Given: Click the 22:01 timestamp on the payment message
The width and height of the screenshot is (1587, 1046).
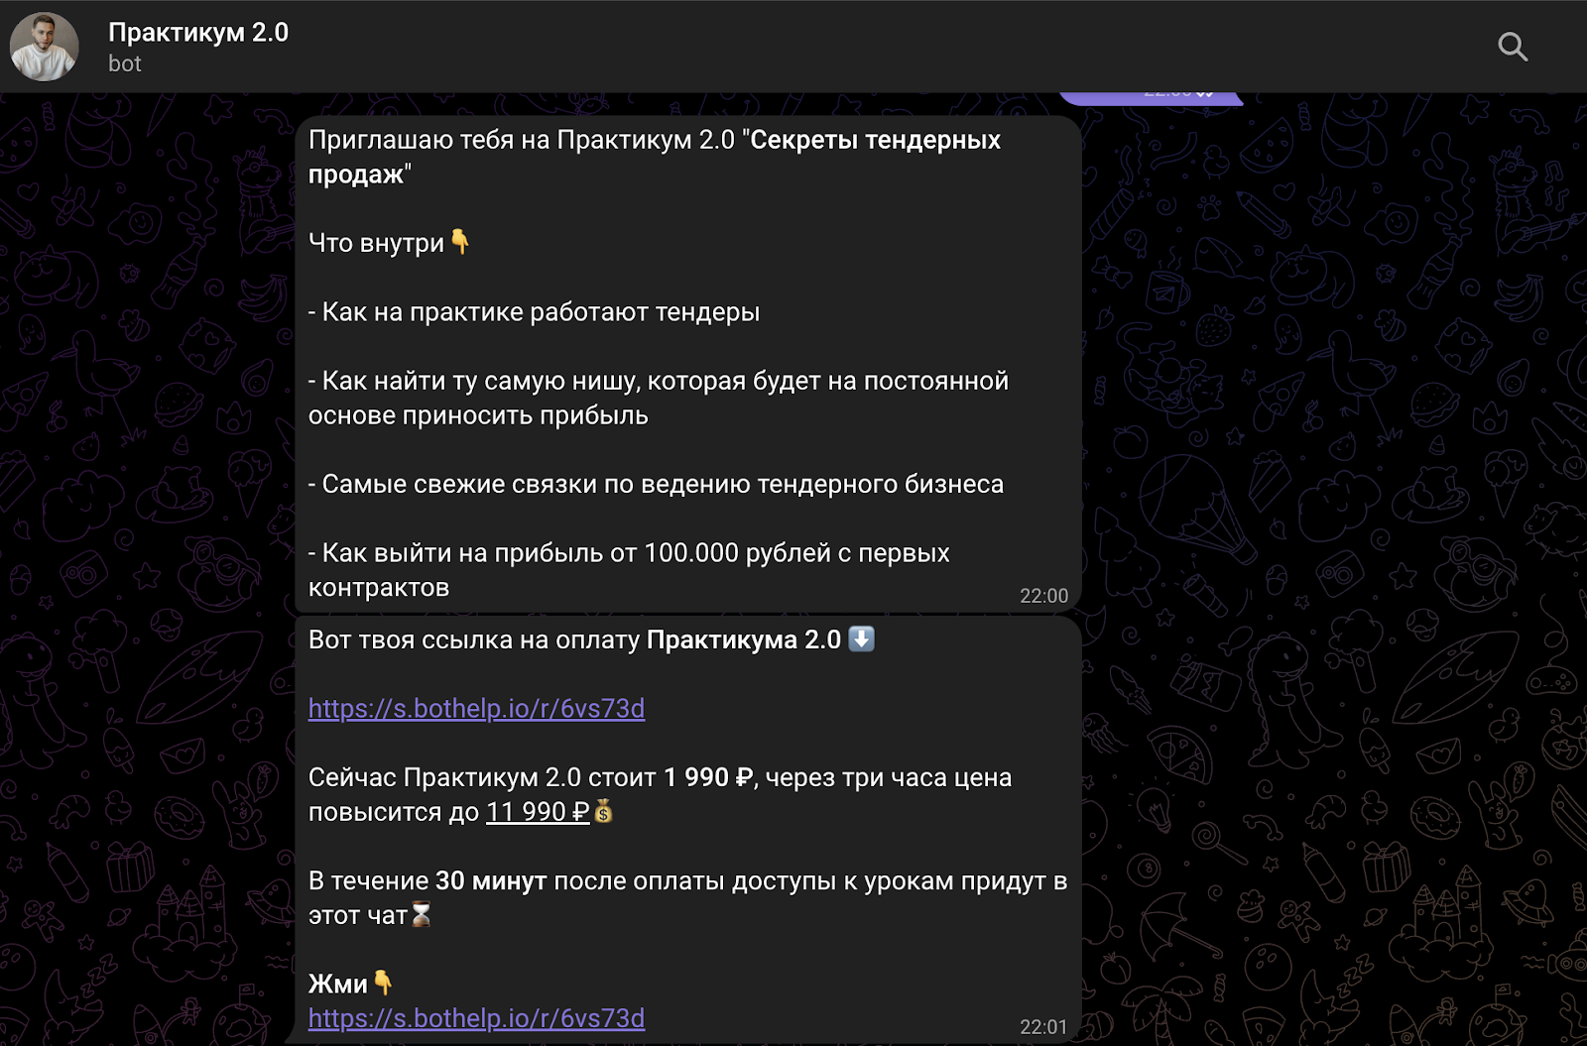Looking at the screenshot, I should (1043, 1027).
